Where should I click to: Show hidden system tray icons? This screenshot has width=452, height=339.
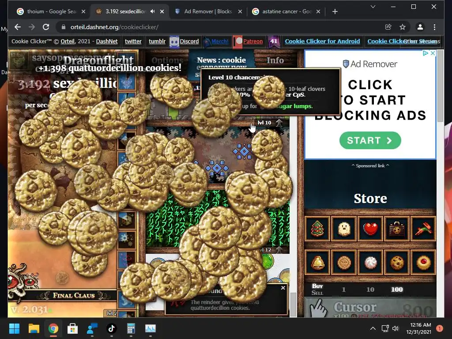(x=373, y=328)
